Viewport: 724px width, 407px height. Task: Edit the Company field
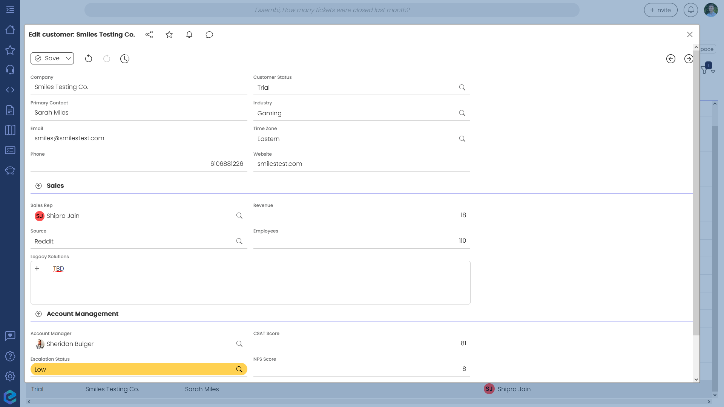139,87
